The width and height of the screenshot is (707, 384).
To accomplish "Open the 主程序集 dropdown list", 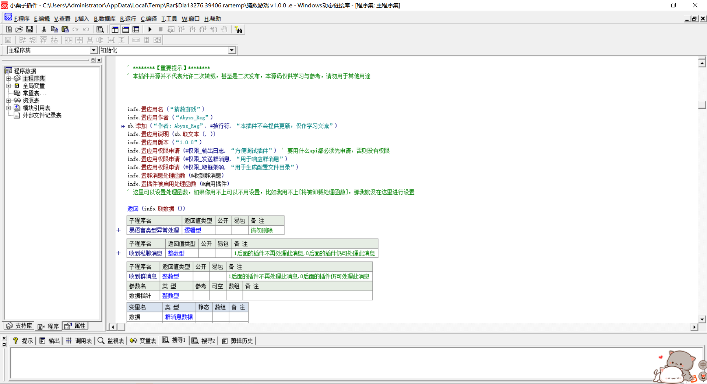I will [x=94, y=50].
